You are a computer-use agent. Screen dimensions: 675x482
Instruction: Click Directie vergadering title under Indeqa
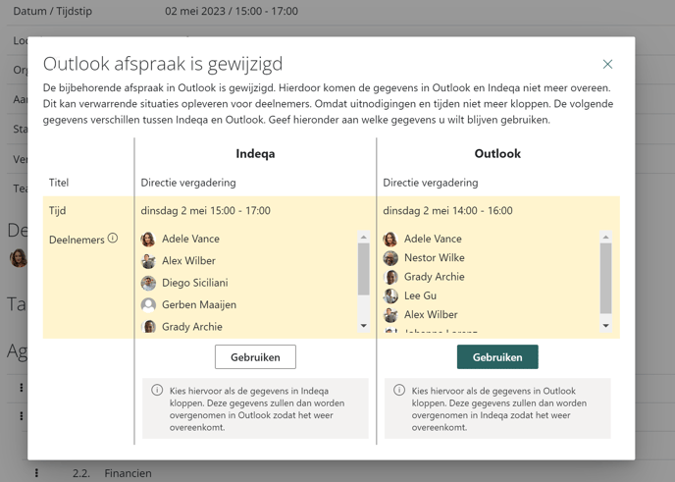point(188,183)
